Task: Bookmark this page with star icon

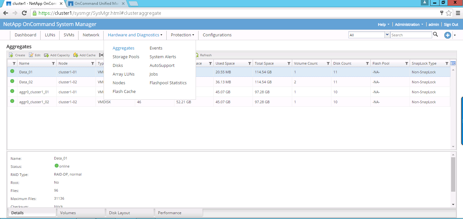Action: (x=449, y=13)
